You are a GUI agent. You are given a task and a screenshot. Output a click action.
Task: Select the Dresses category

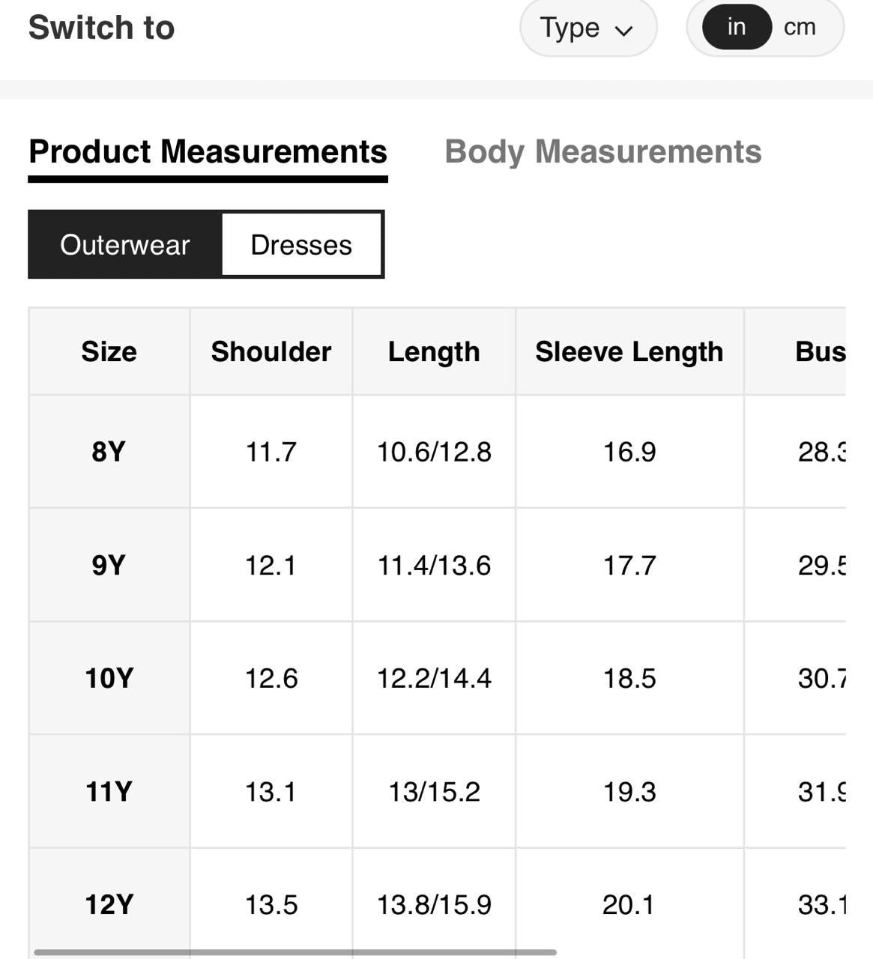coord(301,245)
